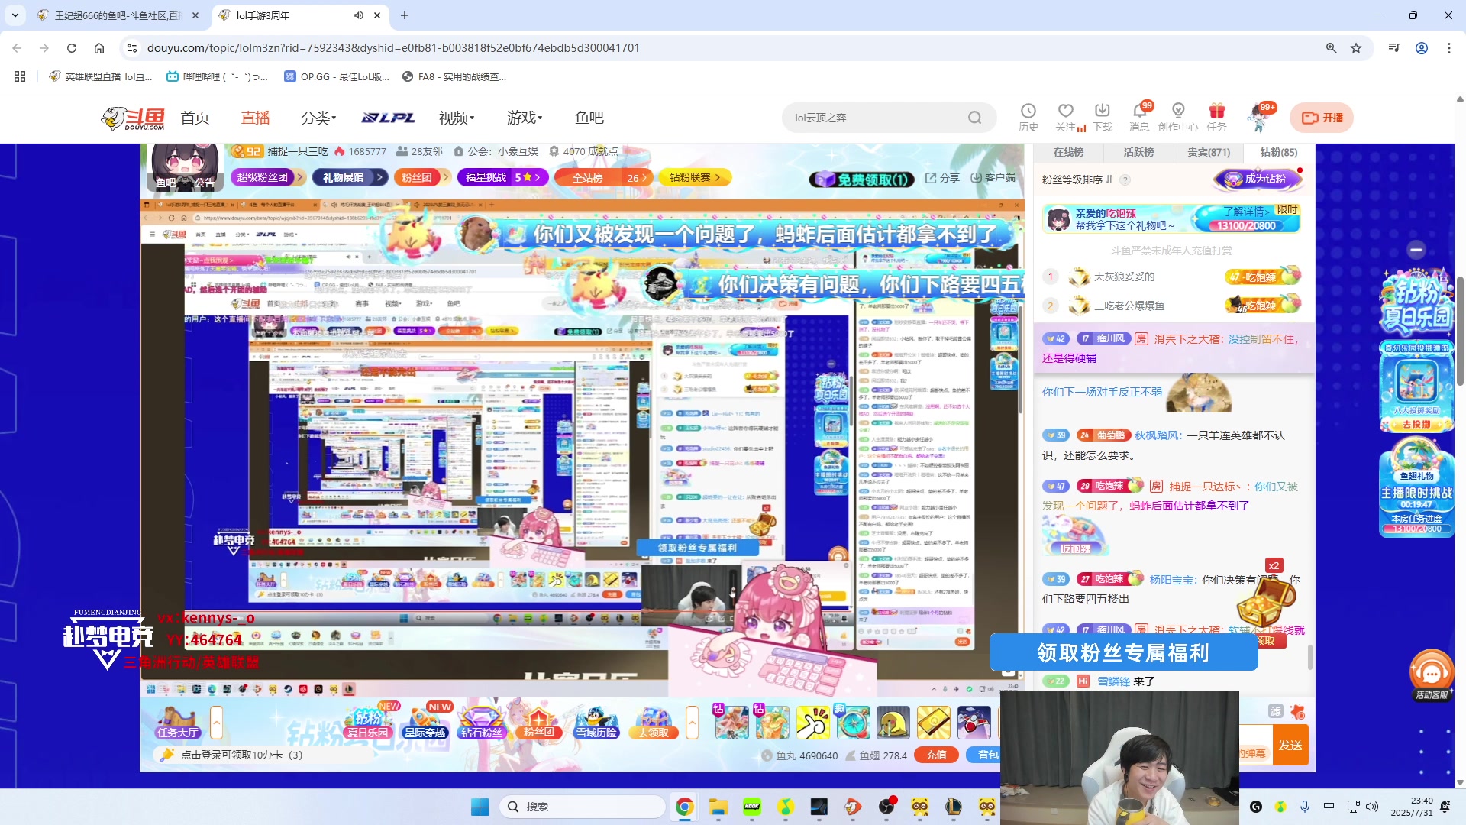Screen dimensions: 1466x825
Task: Click 领取粉丝专属福利 banner
Action: click(1123, 652)
